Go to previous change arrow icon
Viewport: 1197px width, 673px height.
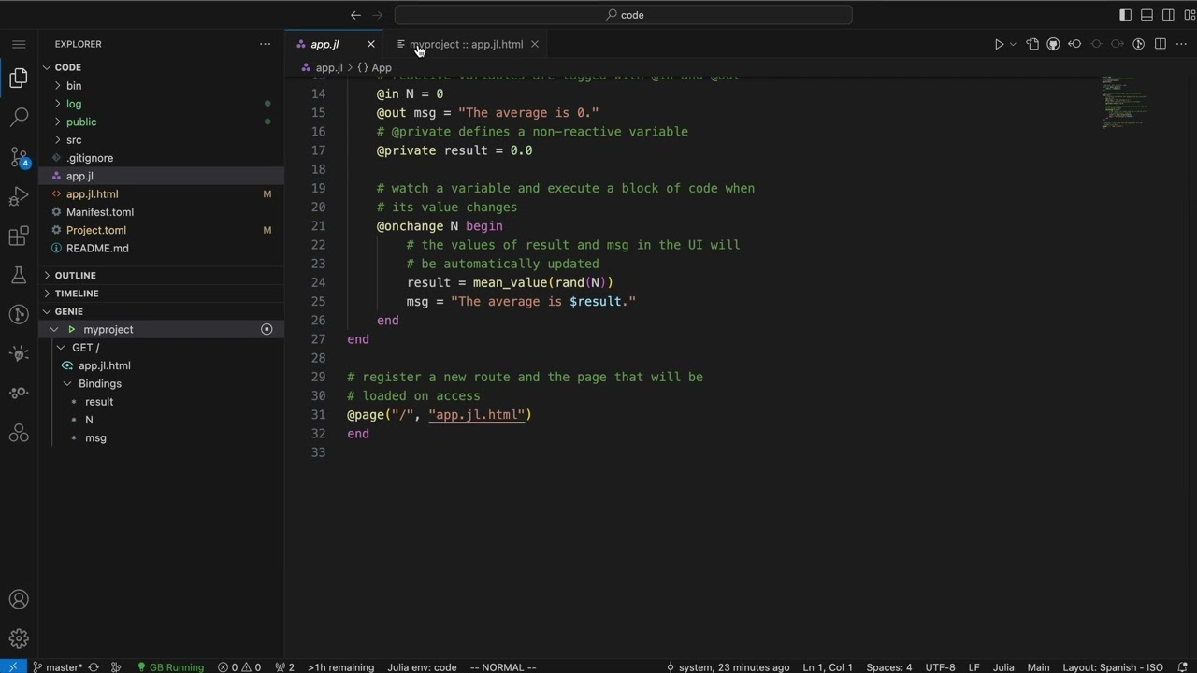pos(1074,44)
